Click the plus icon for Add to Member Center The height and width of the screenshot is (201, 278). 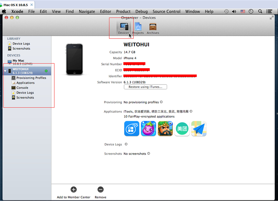tap(74, 190)
